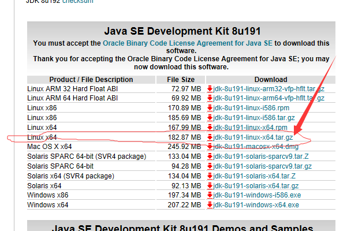Click the download icon beside jdk-8u191-linux-i586.tar.gz
The height and width of the screenshot is (231, 347).
pyautogui.click(x=210, y=118)
